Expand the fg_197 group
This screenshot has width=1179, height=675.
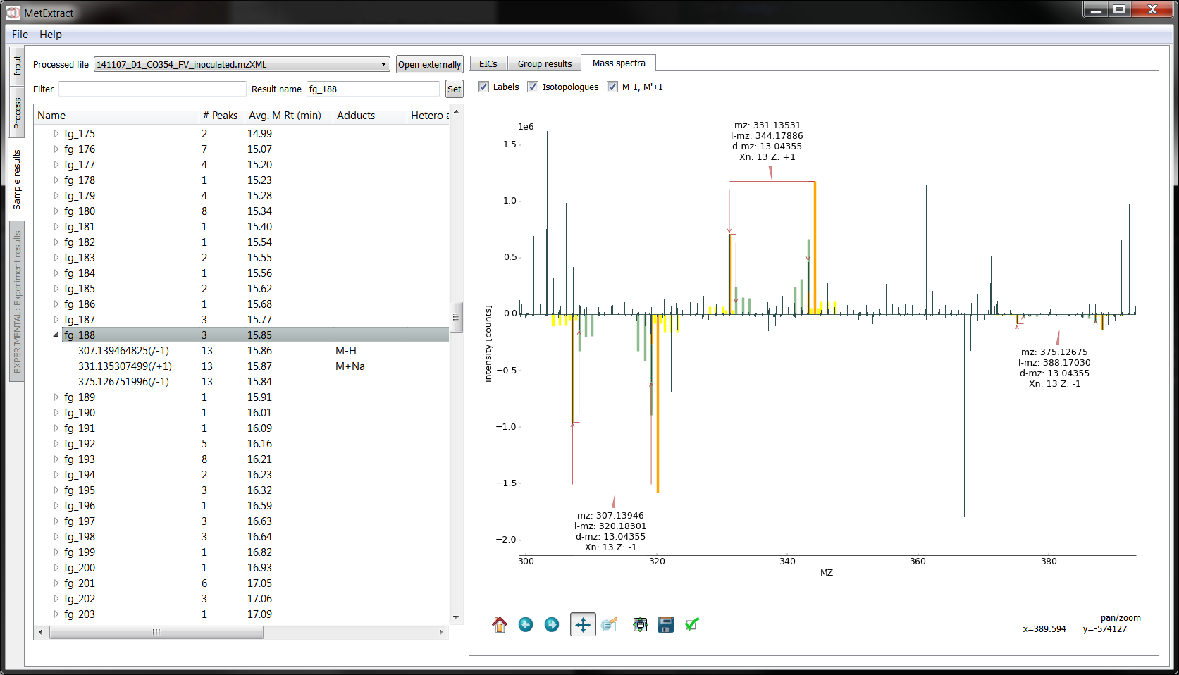pos(56,521)
